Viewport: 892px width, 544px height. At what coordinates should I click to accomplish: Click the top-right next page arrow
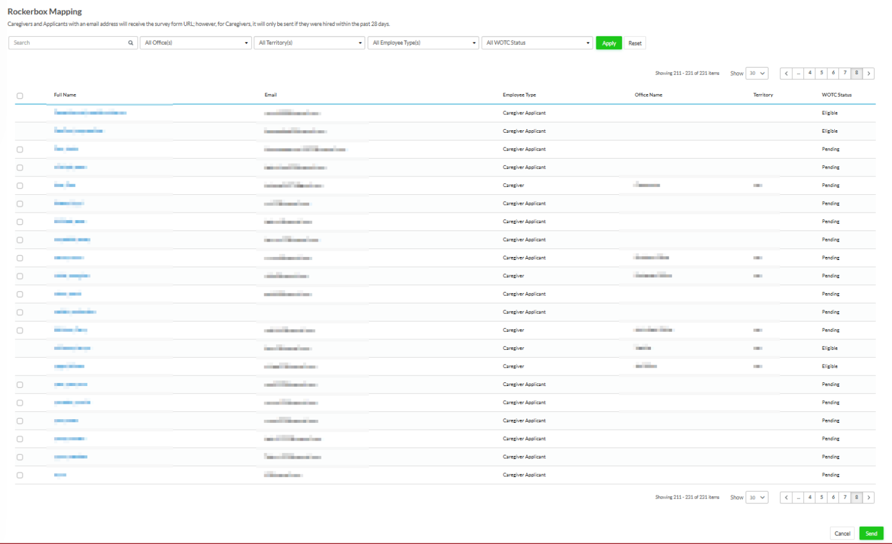pos(869,73)
